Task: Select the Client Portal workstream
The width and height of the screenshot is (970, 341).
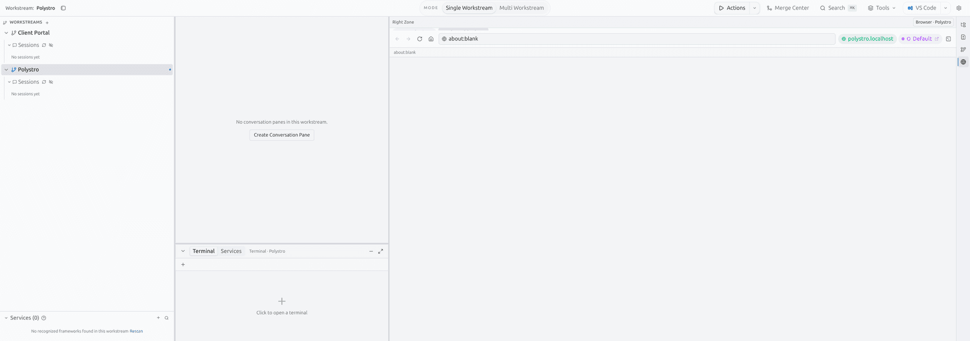Action: coord(33,33)
